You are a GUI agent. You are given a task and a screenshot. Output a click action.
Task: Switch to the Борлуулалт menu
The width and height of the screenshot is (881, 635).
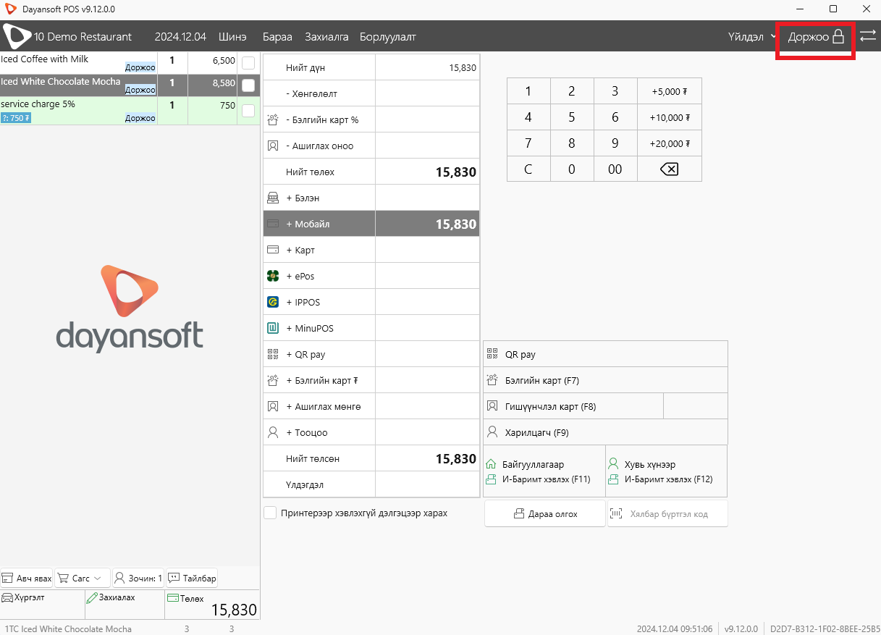tap(388, 36)
